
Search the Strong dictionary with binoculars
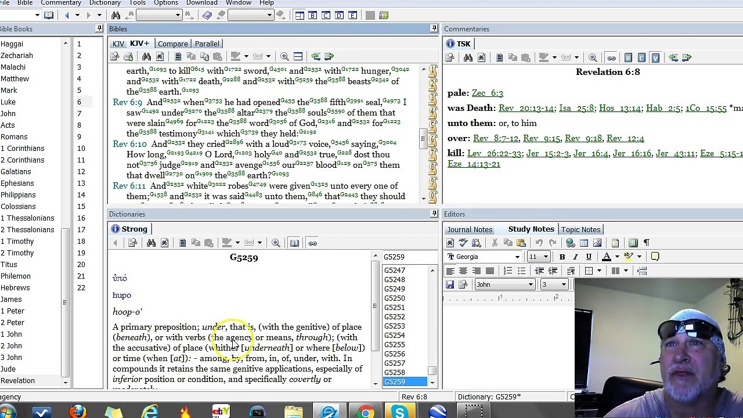point(151,243)
